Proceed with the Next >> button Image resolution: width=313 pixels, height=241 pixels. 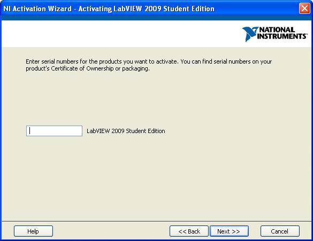(229, 231)
